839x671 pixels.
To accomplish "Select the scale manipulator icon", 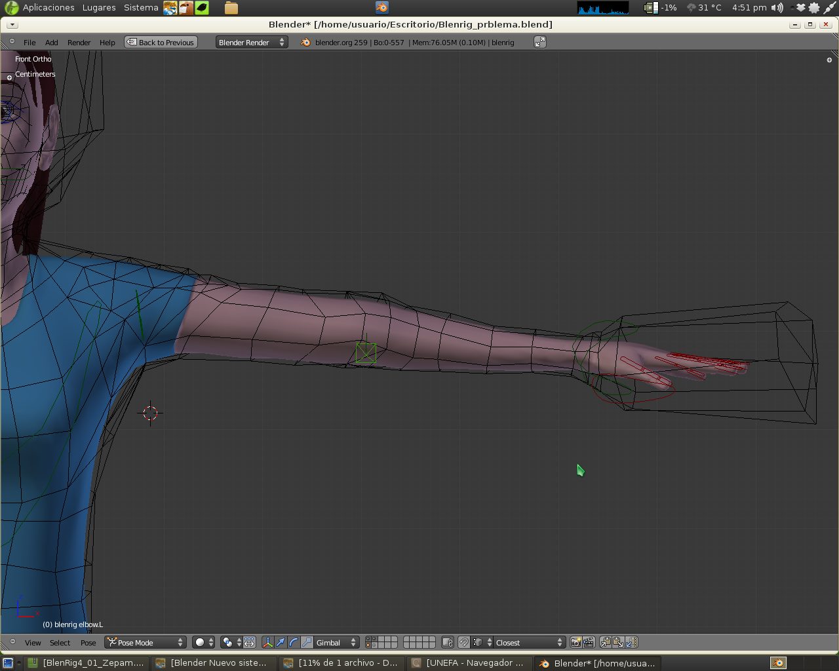I will click(307, 642).
